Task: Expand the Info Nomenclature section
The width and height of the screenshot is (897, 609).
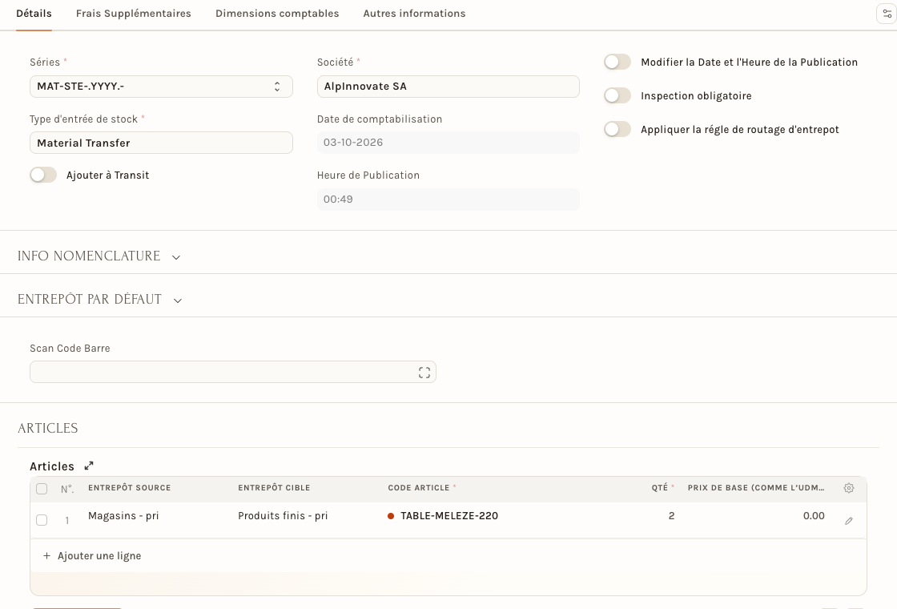Action: coord(99,256)
